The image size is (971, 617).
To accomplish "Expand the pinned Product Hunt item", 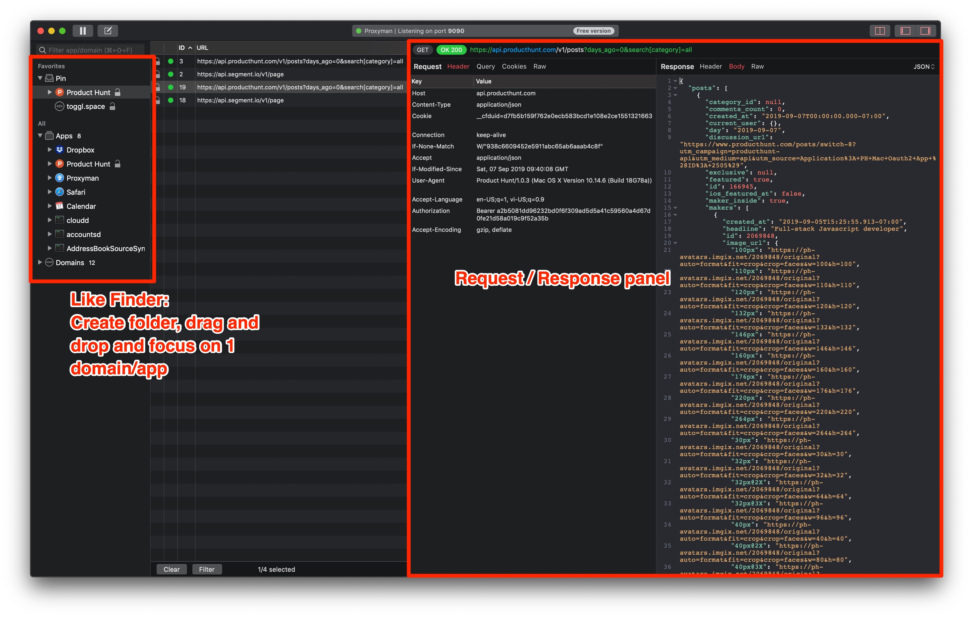I will pyautogui.click(x=50, y=92).
